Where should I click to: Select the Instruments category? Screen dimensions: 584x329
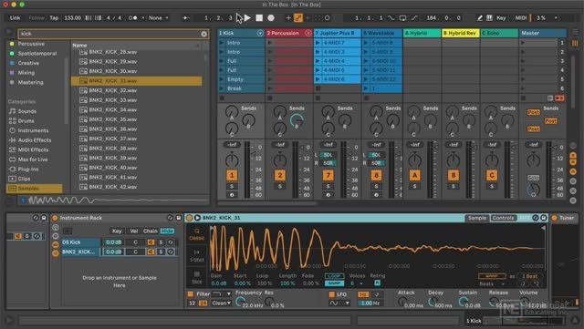33,130
